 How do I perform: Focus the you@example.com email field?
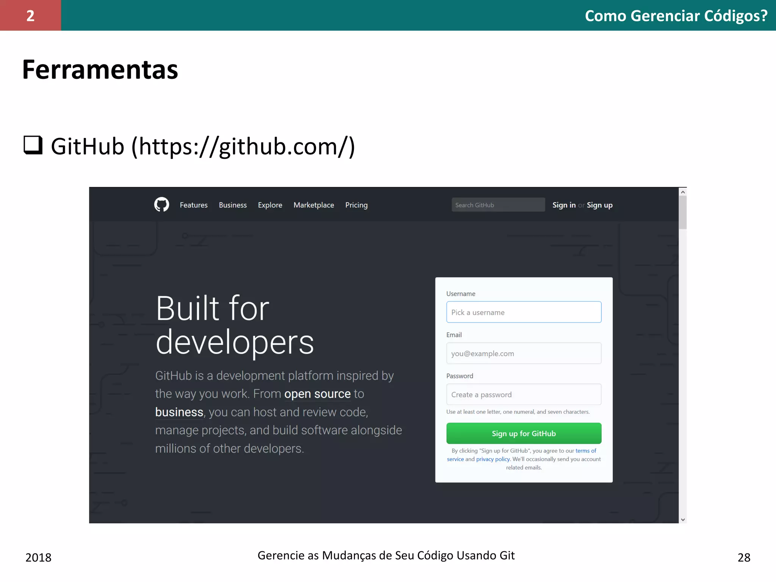click(x=524, y=353)
